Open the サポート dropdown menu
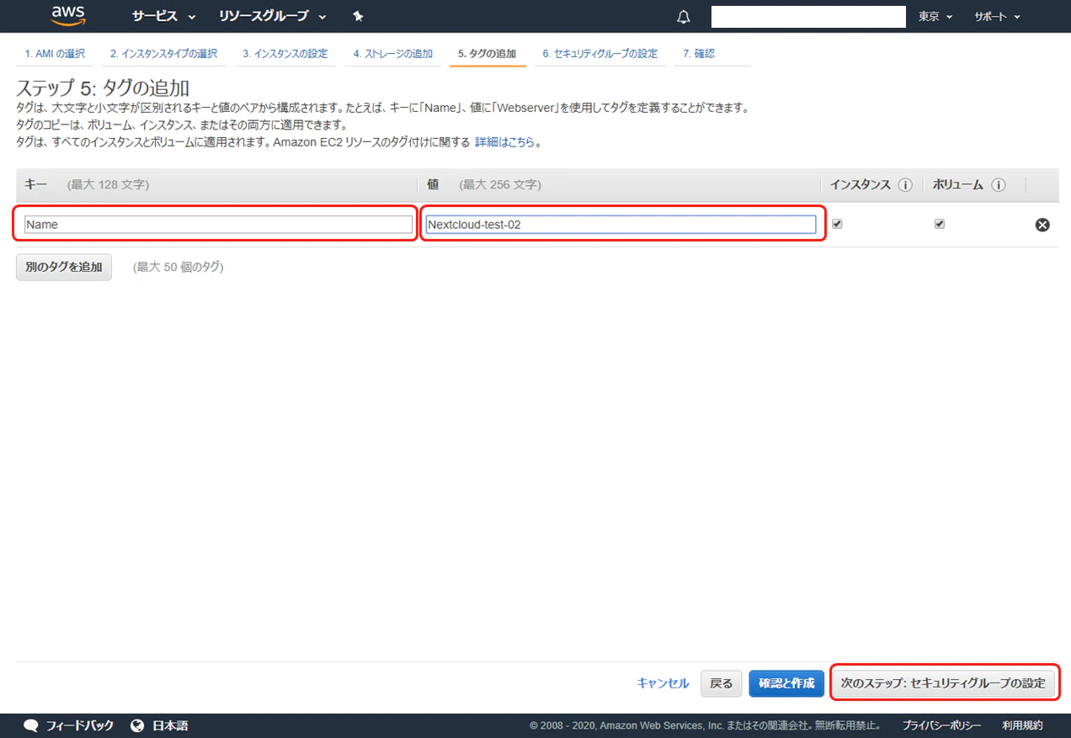 point(998,17)
